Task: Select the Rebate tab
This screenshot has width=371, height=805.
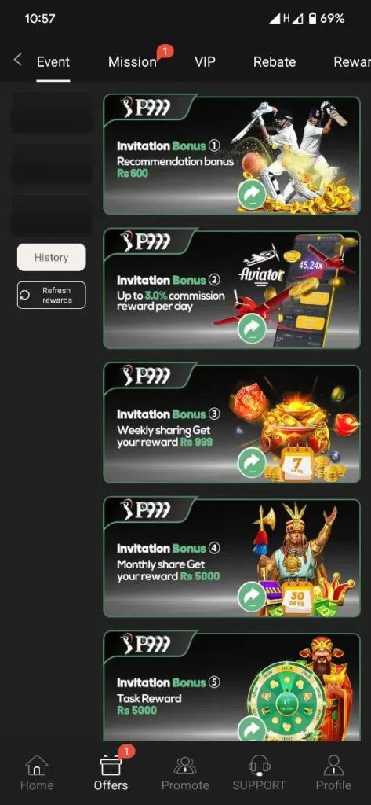Action: 275,62
